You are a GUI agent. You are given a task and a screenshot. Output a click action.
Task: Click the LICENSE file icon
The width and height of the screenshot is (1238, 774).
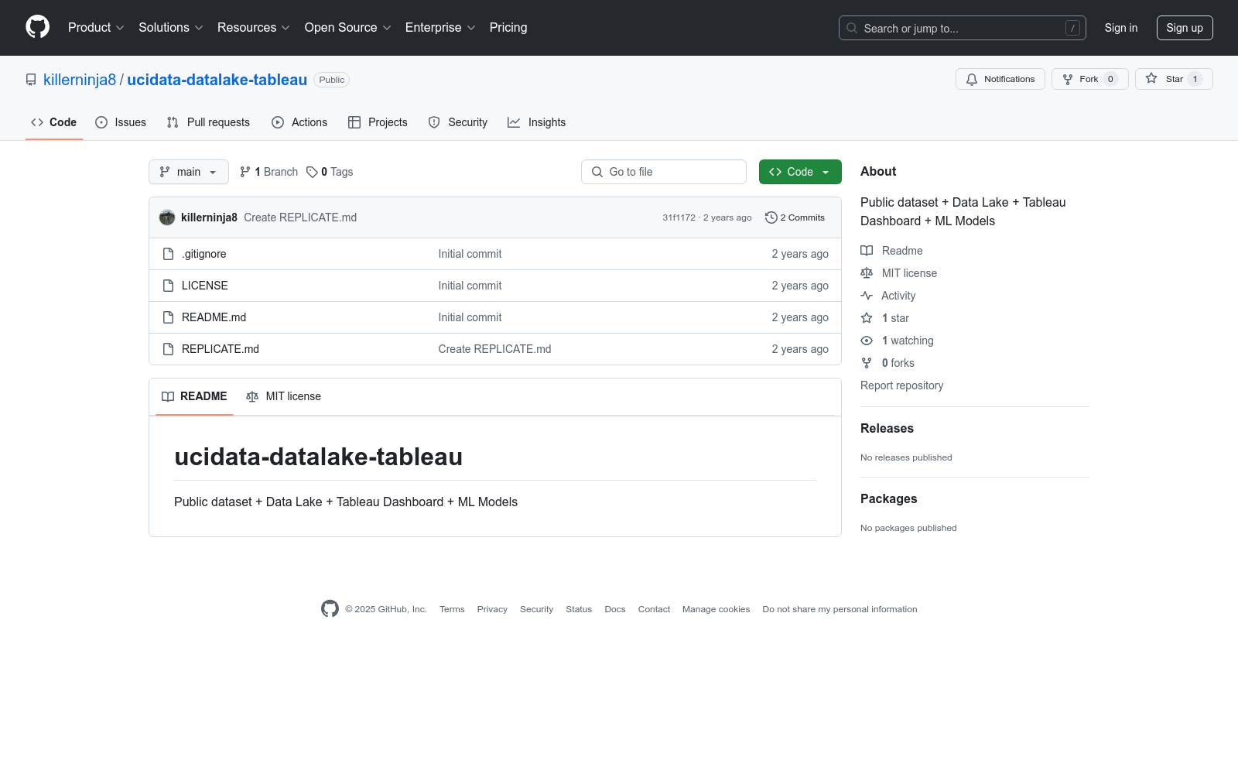pos(168,286)
